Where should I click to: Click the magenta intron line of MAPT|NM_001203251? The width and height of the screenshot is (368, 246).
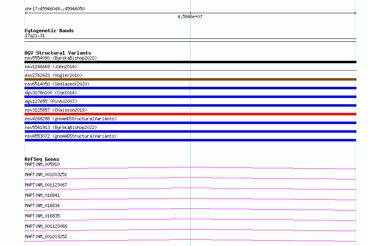point(190,178)
